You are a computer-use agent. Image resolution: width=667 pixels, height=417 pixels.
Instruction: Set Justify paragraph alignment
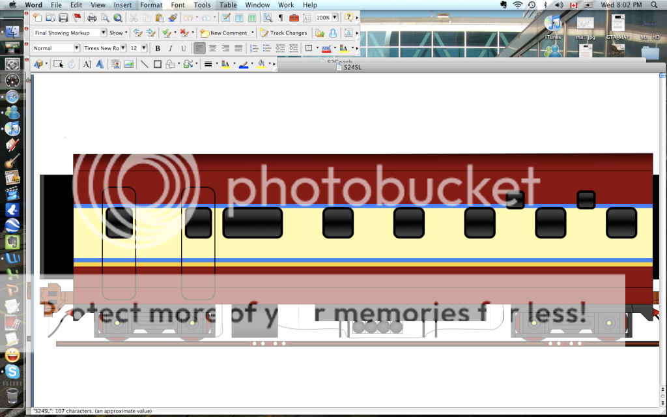pyautogui.click(x=238, y=48)
